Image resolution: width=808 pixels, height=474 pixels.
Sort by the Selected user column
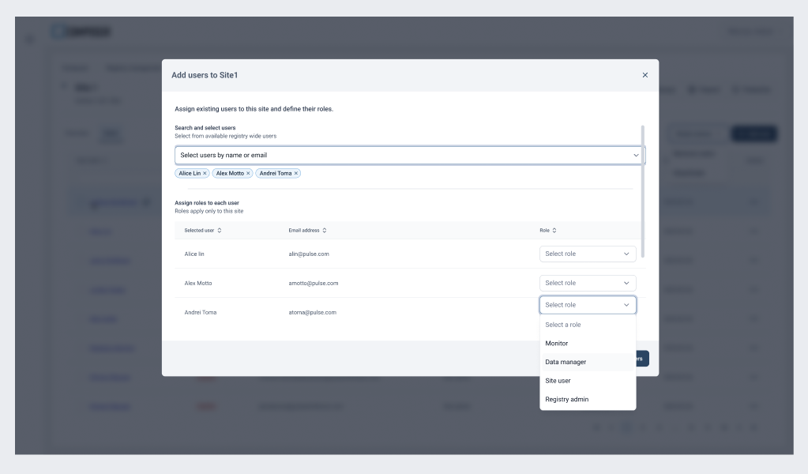203,231
